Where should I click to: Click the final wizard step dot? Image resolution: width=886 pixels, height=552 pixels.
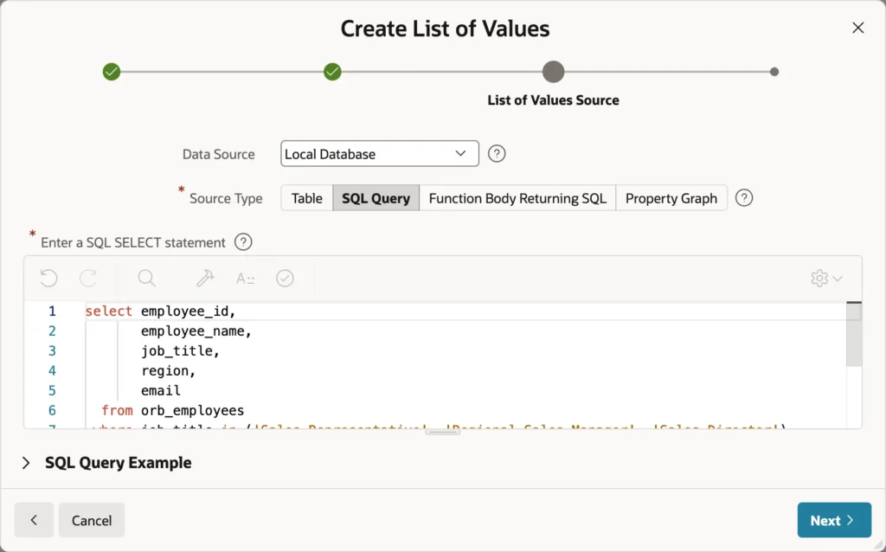[774, 72]
